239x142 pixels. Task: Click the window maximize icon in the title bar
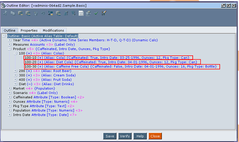tap(229, 6)
